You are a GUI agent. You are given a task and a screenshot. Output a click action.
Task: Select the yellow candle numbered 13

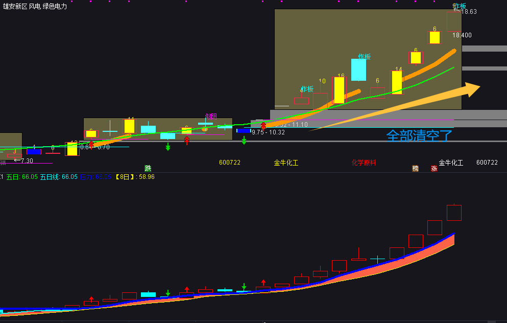(72, 149)
